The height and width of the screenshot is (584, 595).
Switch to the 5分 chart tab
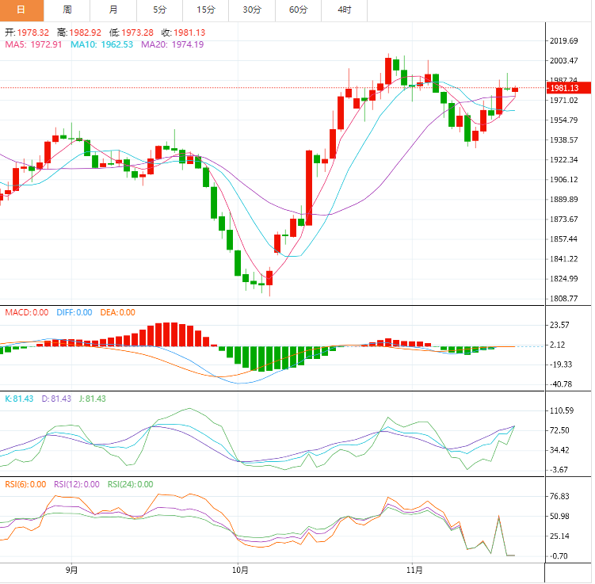159,10
